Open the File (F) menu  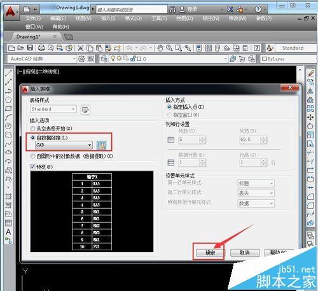33,18
